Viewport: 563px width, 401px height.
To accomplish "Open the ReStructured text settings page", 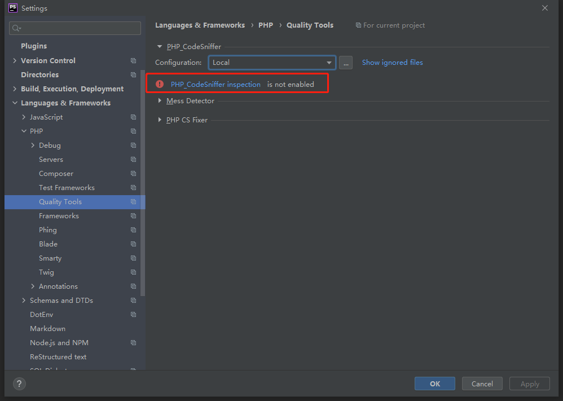I will tap(58, 357).
